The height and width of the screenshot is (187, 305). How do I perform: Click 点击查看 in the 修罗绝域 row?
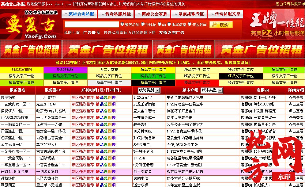coord(296,97)
